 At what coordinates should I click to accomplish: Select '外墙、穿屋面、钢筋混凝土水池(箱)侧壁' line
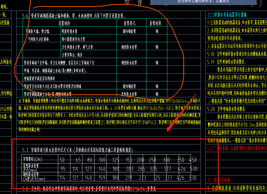(55, 70)
